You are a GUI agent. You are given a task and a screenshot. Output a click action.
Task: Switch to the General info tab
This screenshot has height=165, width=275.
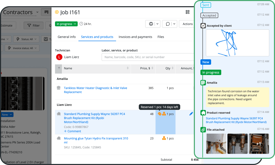67,37
